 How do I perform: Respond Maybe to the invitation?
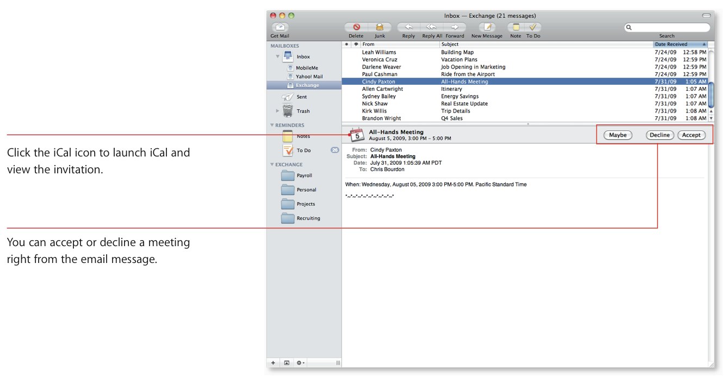coord(618,135)
